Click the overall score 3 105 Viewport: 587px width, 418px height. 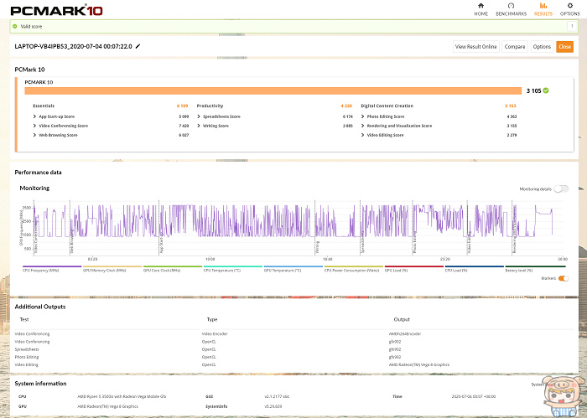(533, 90)
